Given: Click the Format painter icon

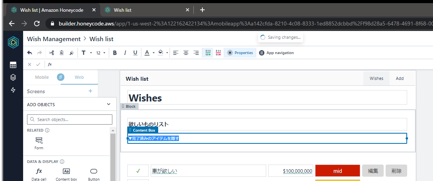Looking at the screenshot, I should tap(72, 53).
